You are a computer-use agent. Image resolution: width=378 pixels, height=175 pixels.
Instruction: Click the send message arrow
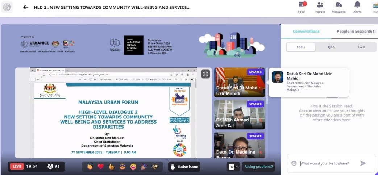[x=363, y=163]
